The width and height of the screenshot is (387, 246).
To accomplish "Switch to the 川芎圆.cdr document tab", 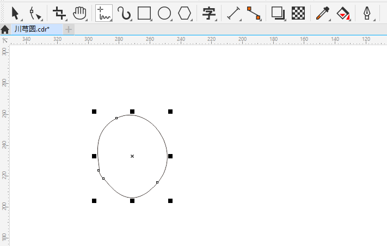I will tap(36, 29).
